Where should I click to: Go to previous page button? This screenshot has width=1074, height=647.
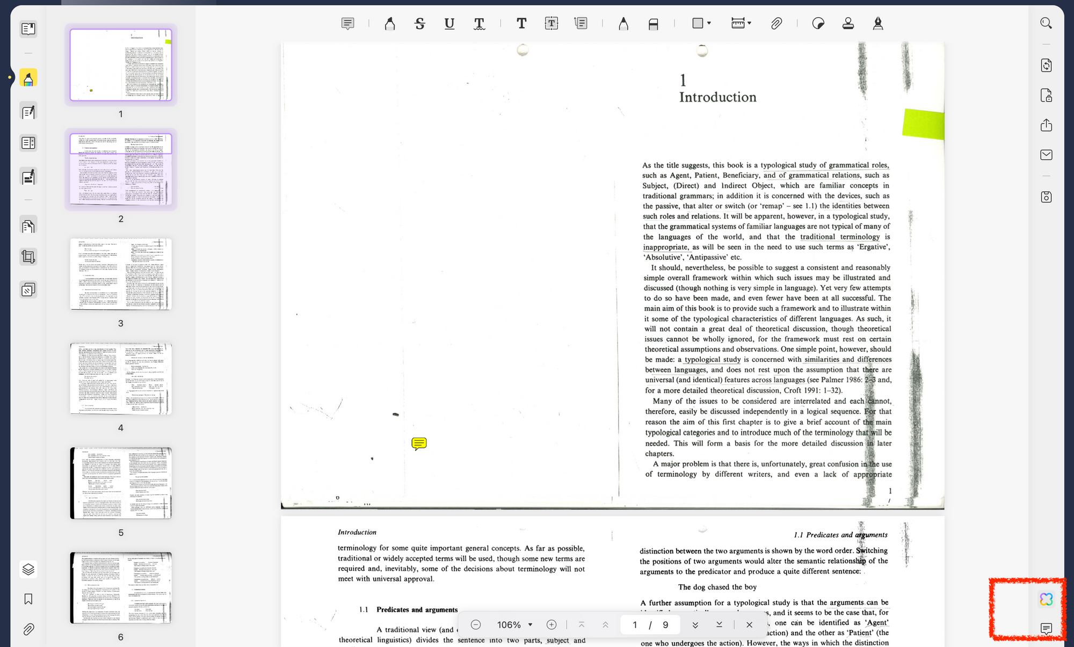point(605,625)
